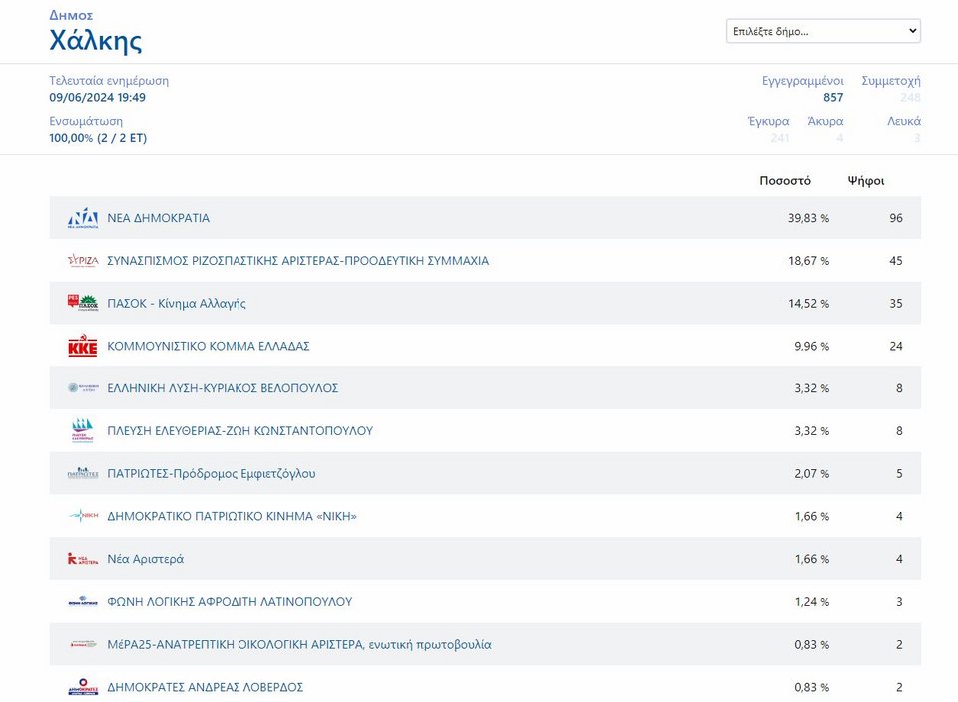
Task: Click the update timestamp '09/06/2024 19:49'
Action: tap(97, 97)
